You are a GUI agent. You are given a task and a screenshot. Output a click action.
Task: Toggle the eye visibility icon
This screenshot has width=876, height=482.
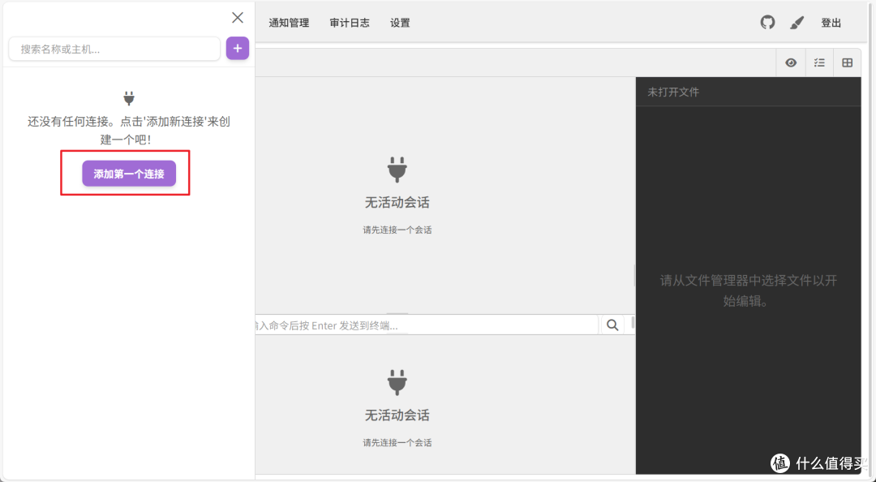coord(791,62)
